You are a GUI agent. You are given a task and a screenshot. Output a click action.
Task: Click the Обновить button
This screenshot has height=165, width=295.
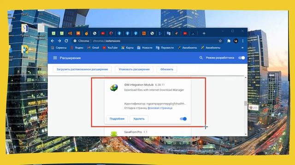click(167, 69)
